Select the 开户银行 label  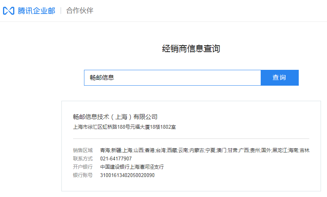click(83, 167)
